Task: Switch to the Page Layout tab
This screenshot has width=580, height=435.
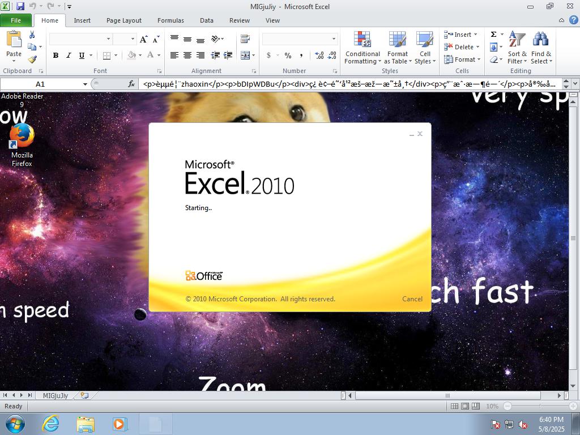Action: (x=124, y=20)
